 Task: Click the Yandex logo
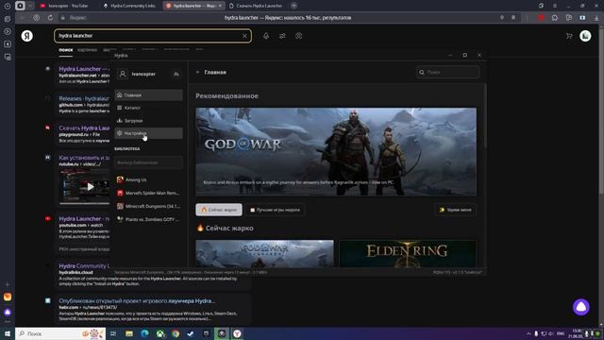[x=27, y=36]
